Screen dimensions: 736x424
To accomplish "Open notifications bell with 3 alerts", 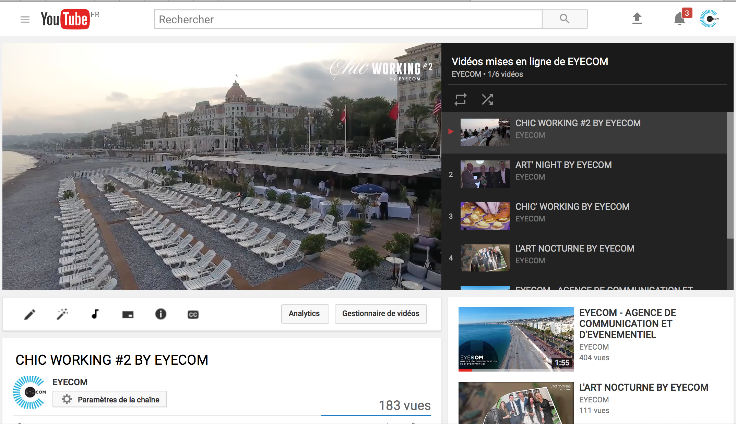I will [x=680, y=19].
